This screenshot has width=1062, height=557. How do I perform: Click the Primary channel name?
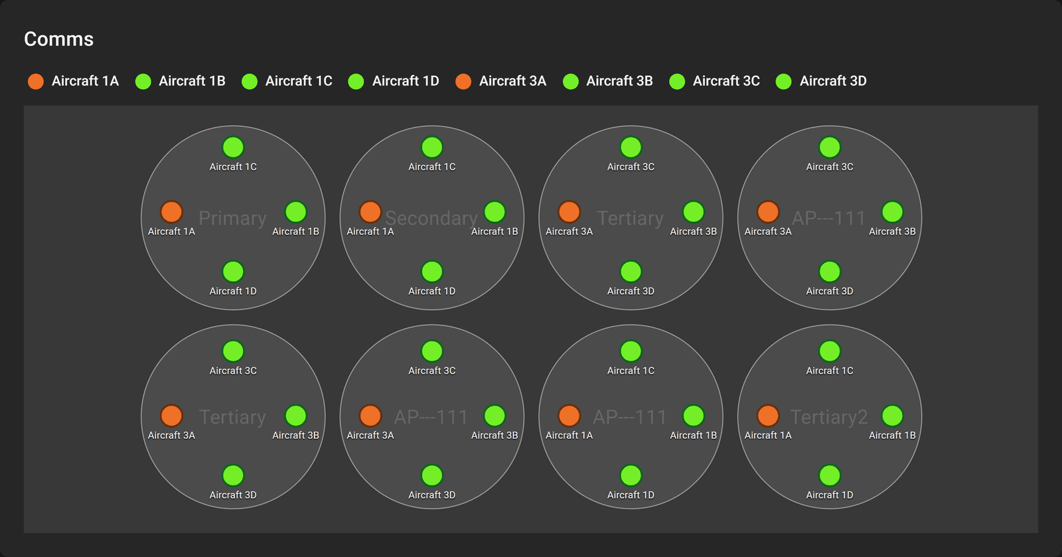point(233,218)
